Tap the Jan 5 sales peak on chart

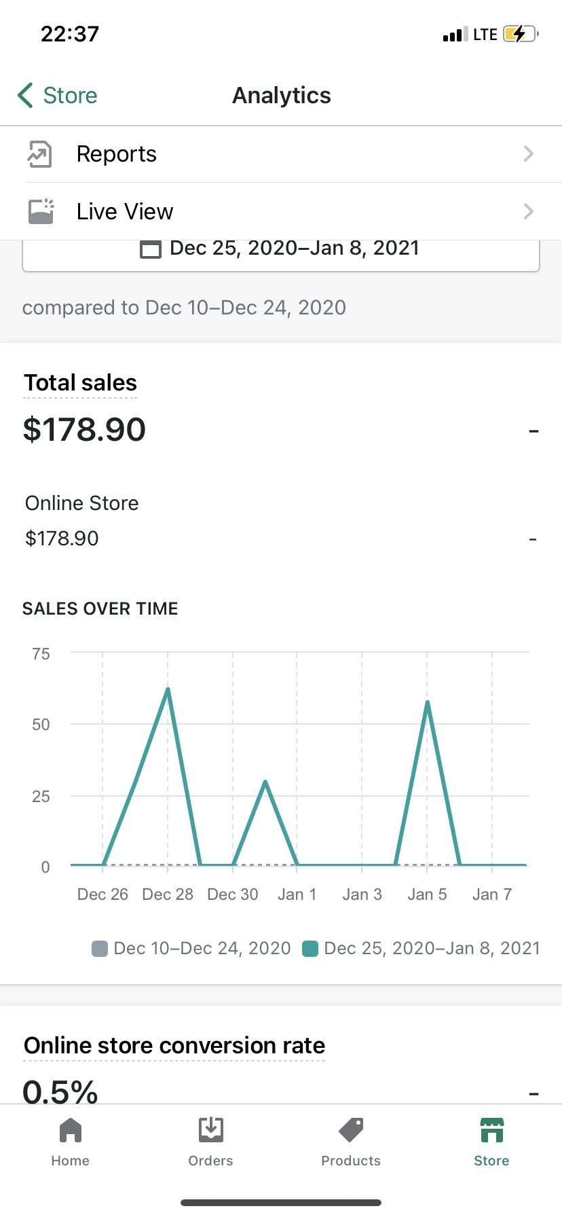tap(427, 702)
